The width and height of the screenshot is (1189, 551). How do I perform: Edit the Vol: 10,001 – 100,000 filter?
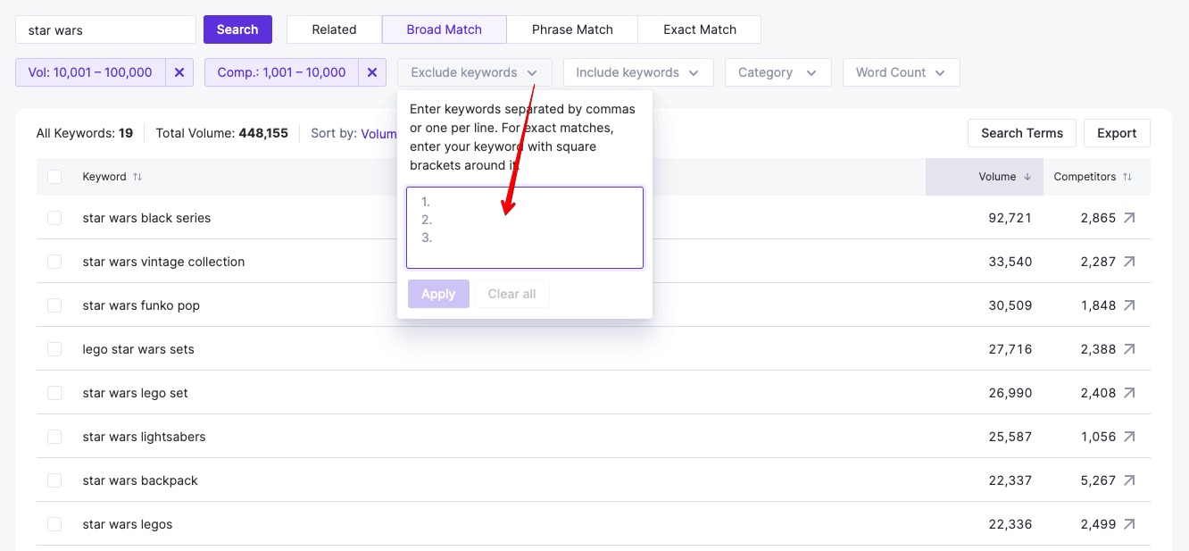90,72
